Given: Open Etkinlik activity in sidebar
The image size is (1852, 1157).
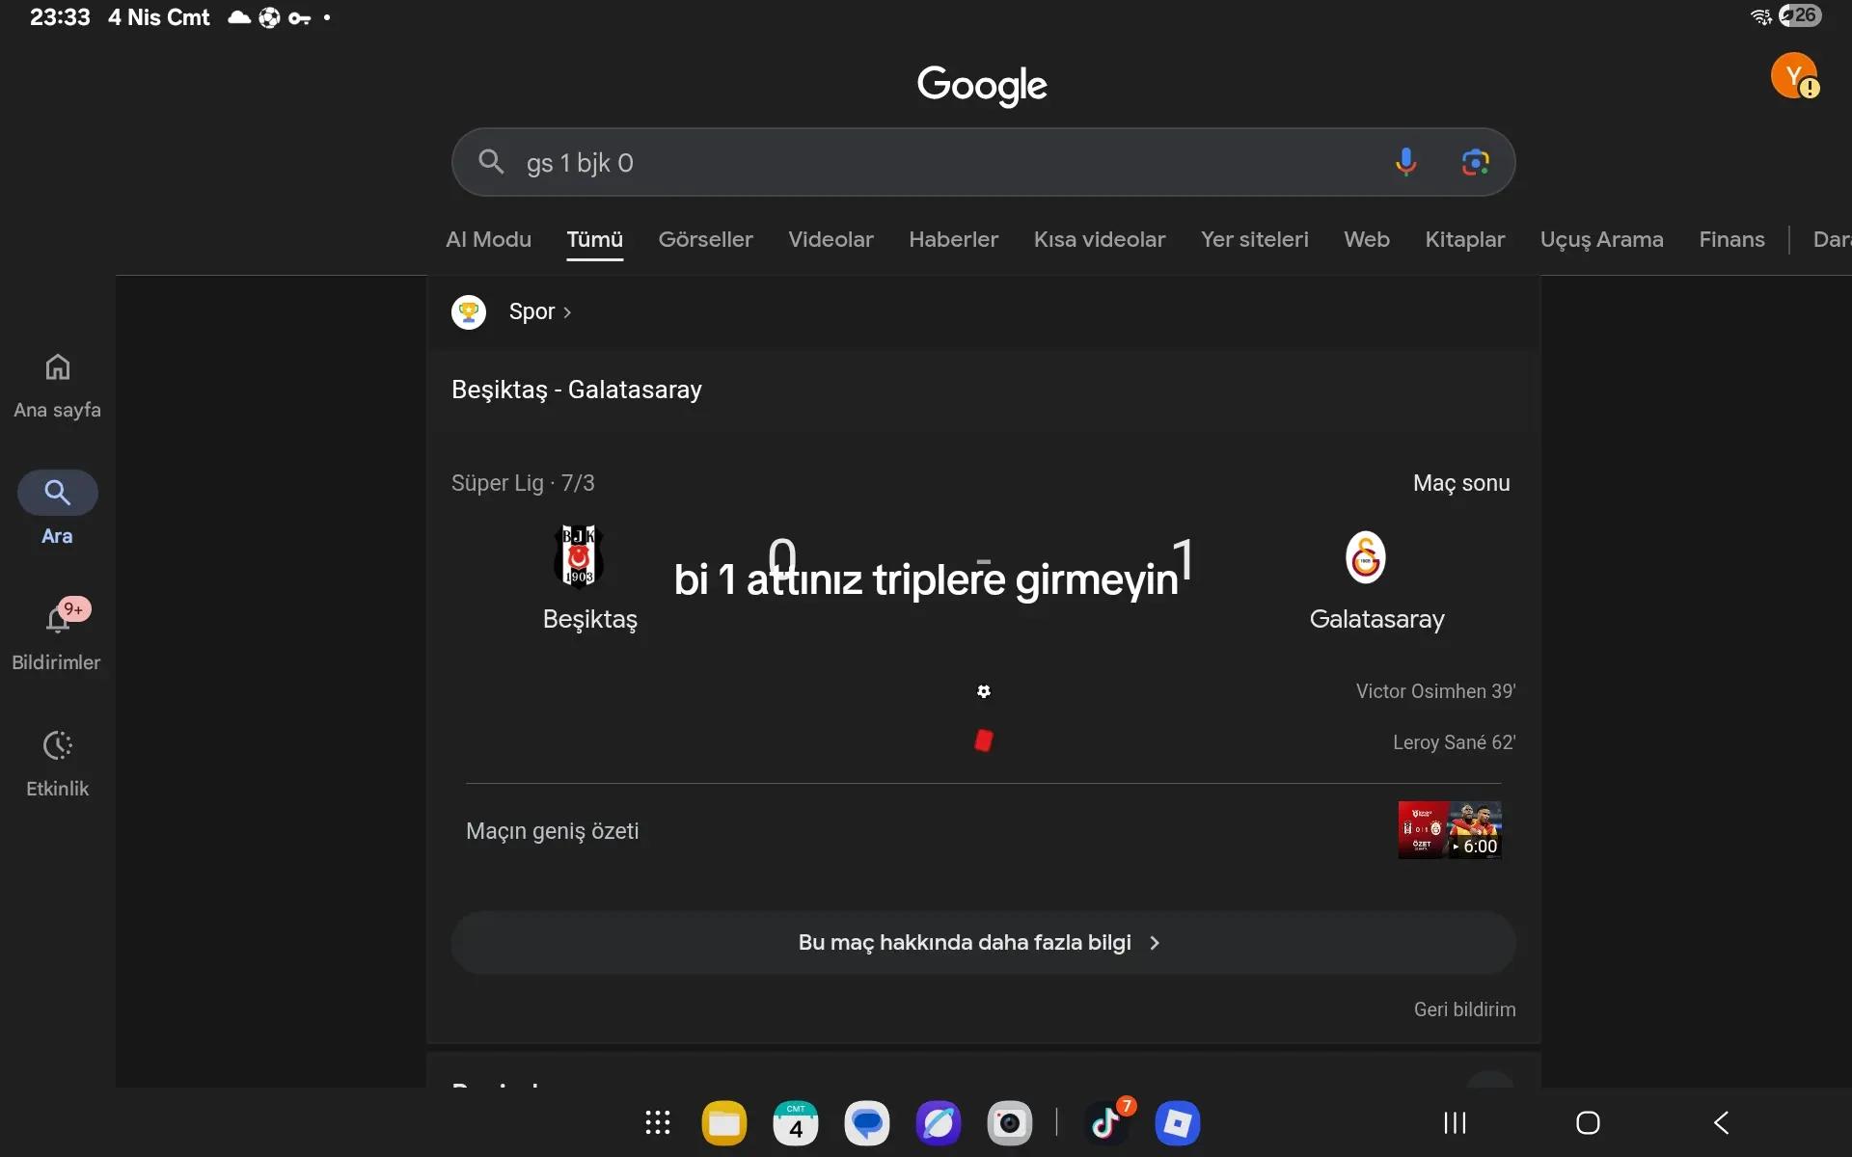Looking at the screenshot, I should (57, 764).
